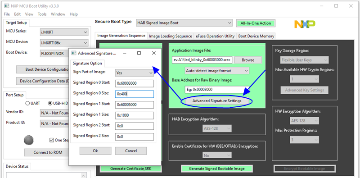Open the Tools menu
360x178 pixels.
coord(42,14)
